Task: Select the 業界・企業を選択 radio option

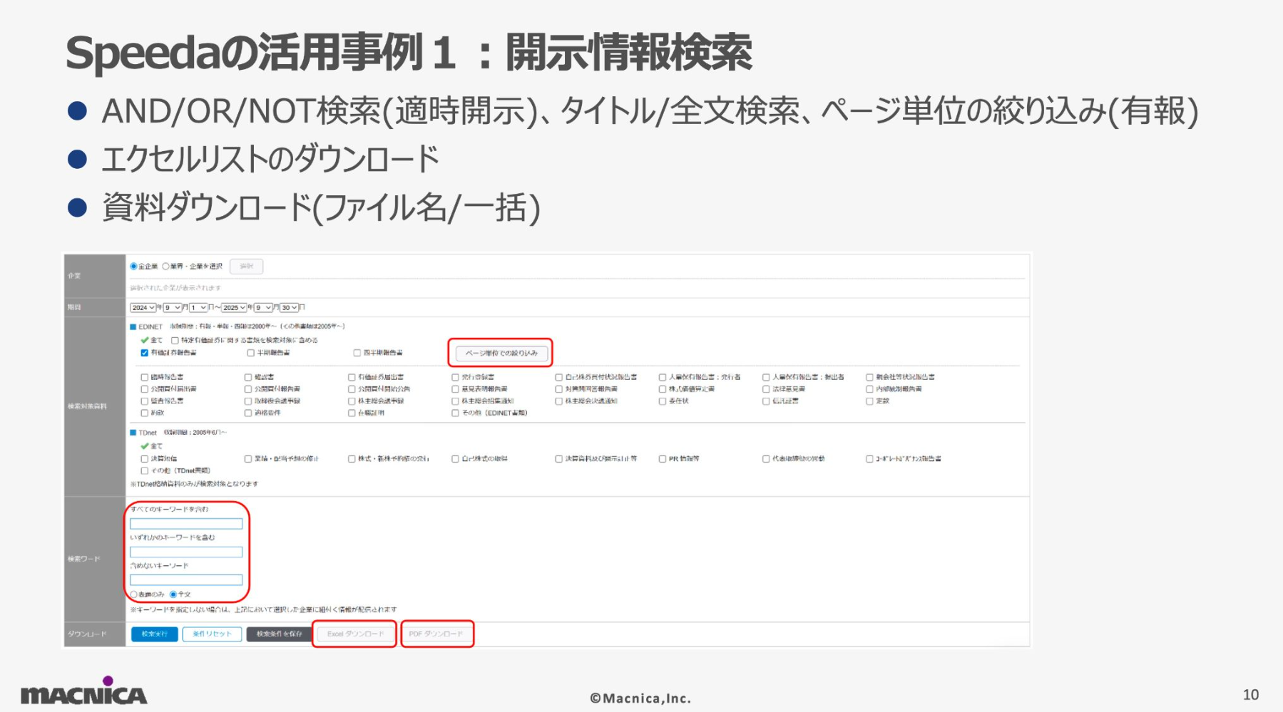Action: coord(165,267)
